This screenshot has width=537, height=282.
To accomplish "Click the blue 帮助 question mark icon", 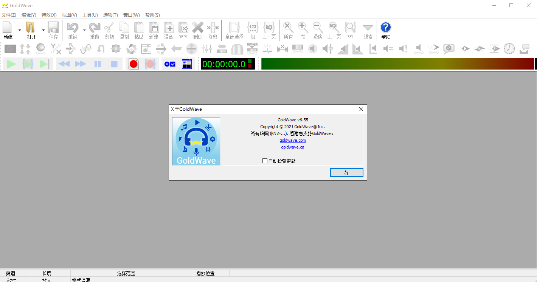I will coord(386,27).
